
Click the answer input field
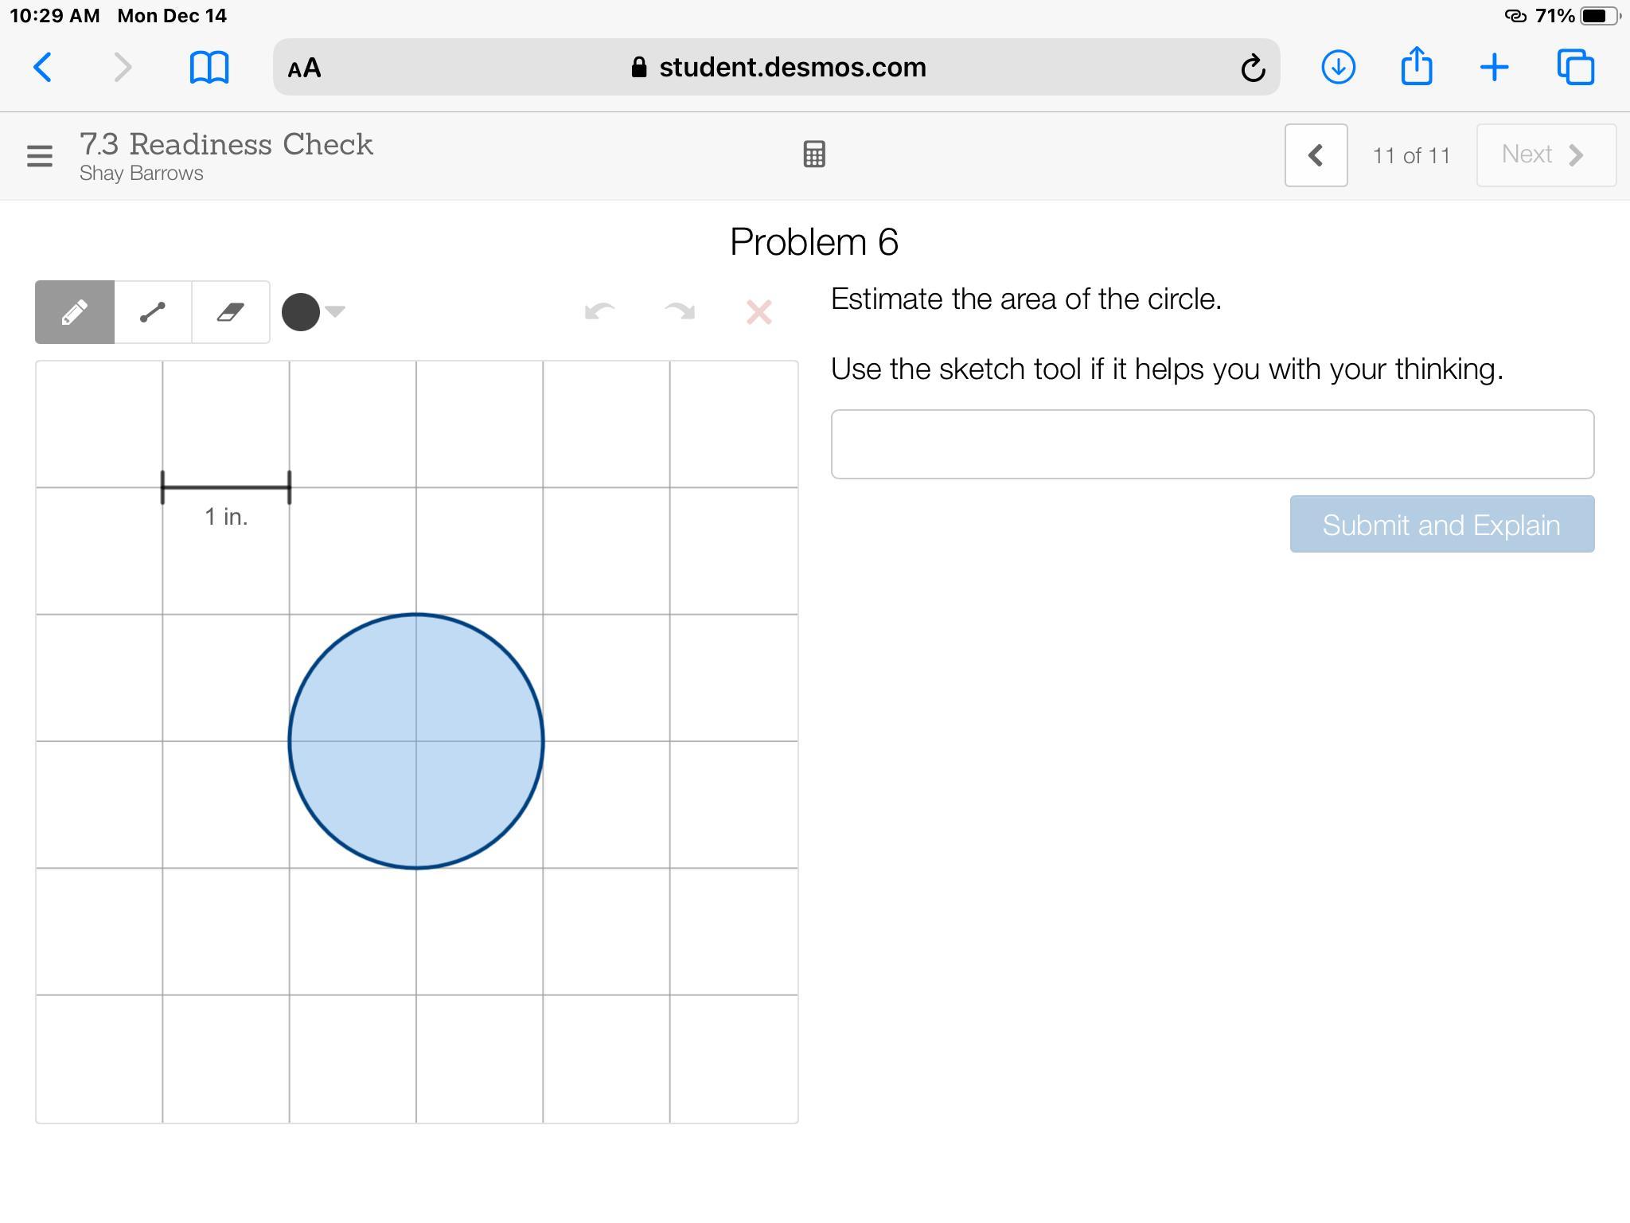click(x=1211, y=444)
